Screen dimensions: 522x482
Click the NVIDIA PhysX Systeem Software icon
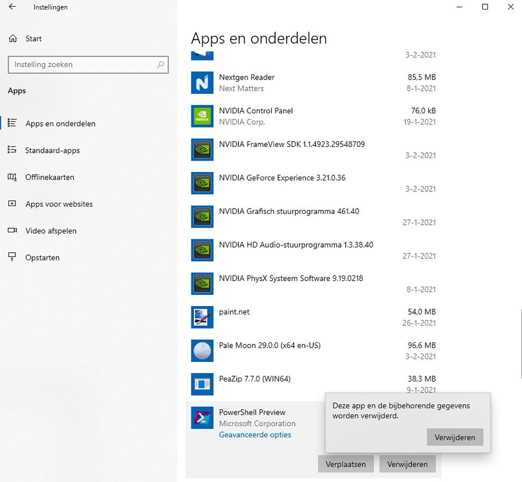202,284
